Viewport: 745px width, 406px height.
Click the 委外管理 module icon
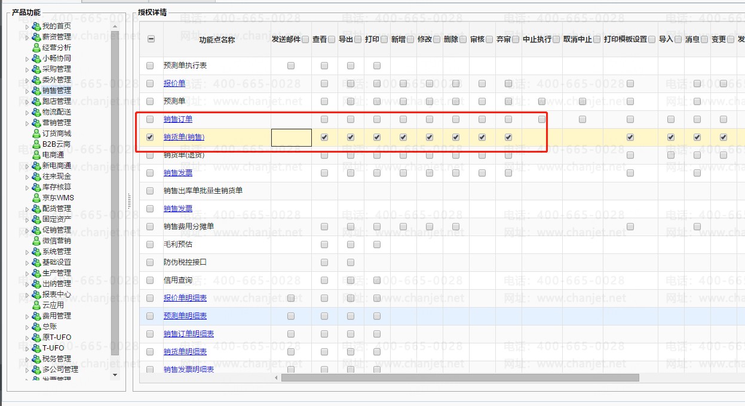[36, 80]
